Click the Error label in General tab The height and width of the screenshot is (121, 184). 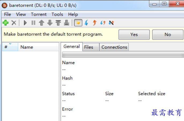pyautogui.click(x=68, y=109)
